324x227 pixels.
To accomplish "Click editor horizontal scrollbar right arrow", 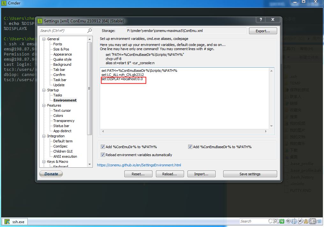I will [266, 131].
